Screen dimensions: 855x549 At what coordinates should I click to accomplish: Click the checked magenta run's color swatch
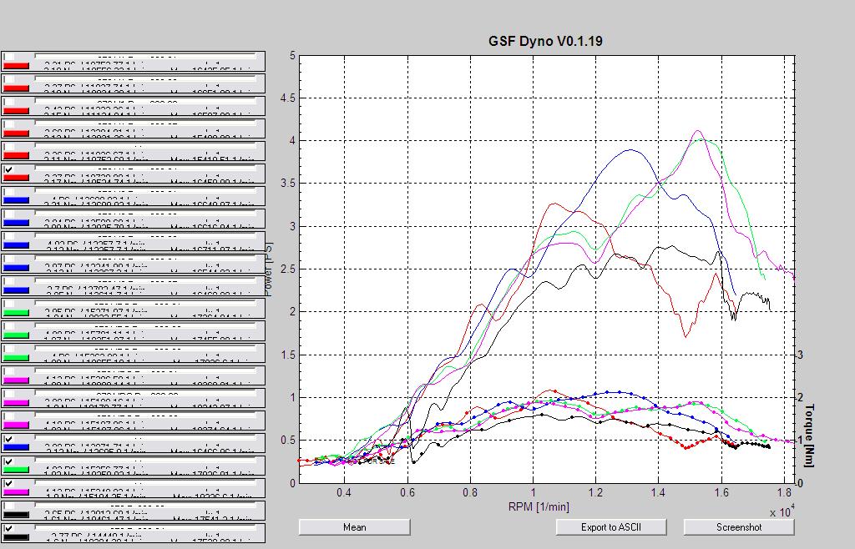[17, 491]
